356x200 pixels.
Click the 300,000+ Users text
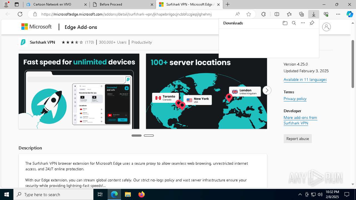[x=113, y=42]
